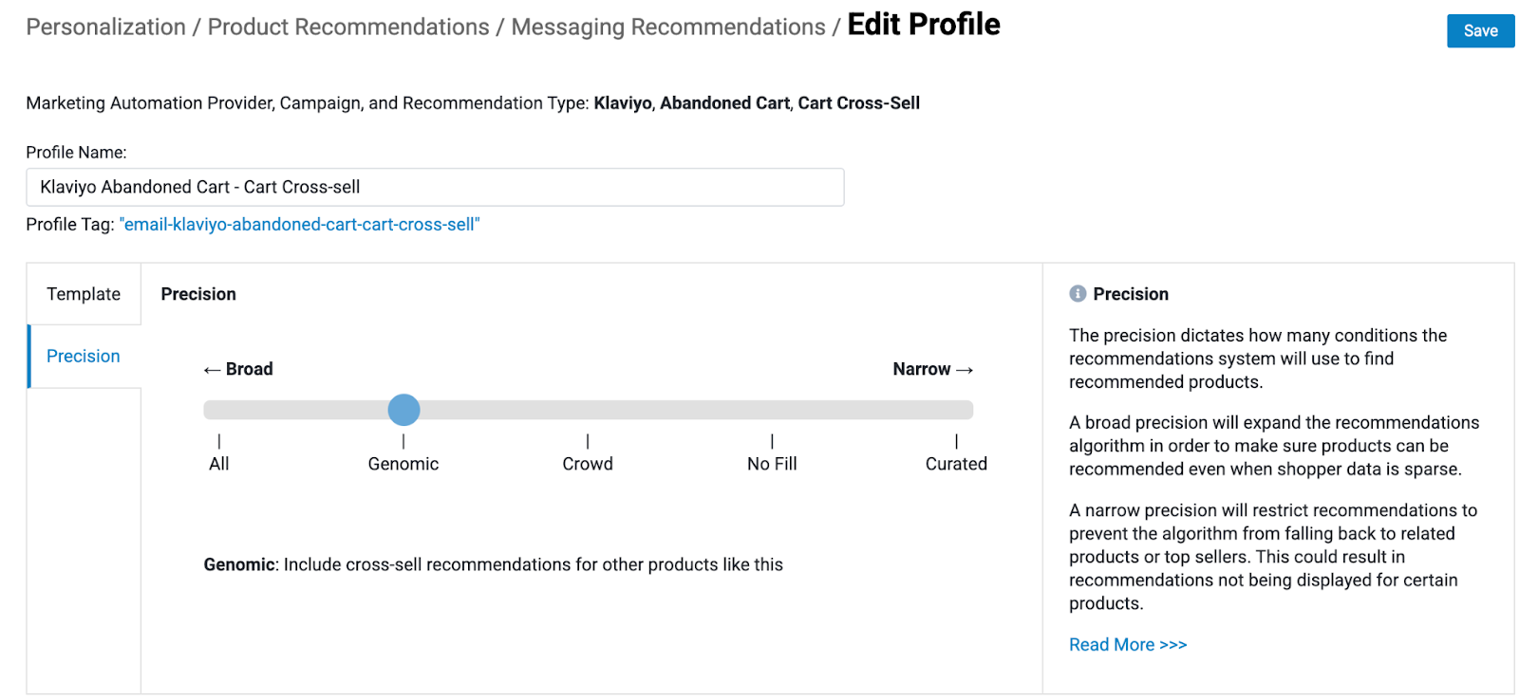Image resolution: width=1519 pixels, height=700 pixels.
Task: Click the profile tag link text
Action: click(x=300, y=225)
